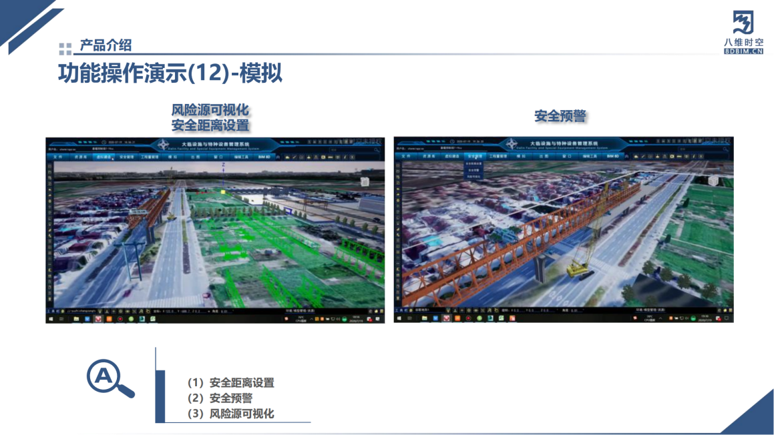The height and width of the screenshot is (435, 774).
Task: Click the file explorer folder icon in right screenshot taskbar
Action: click(425, 319)
